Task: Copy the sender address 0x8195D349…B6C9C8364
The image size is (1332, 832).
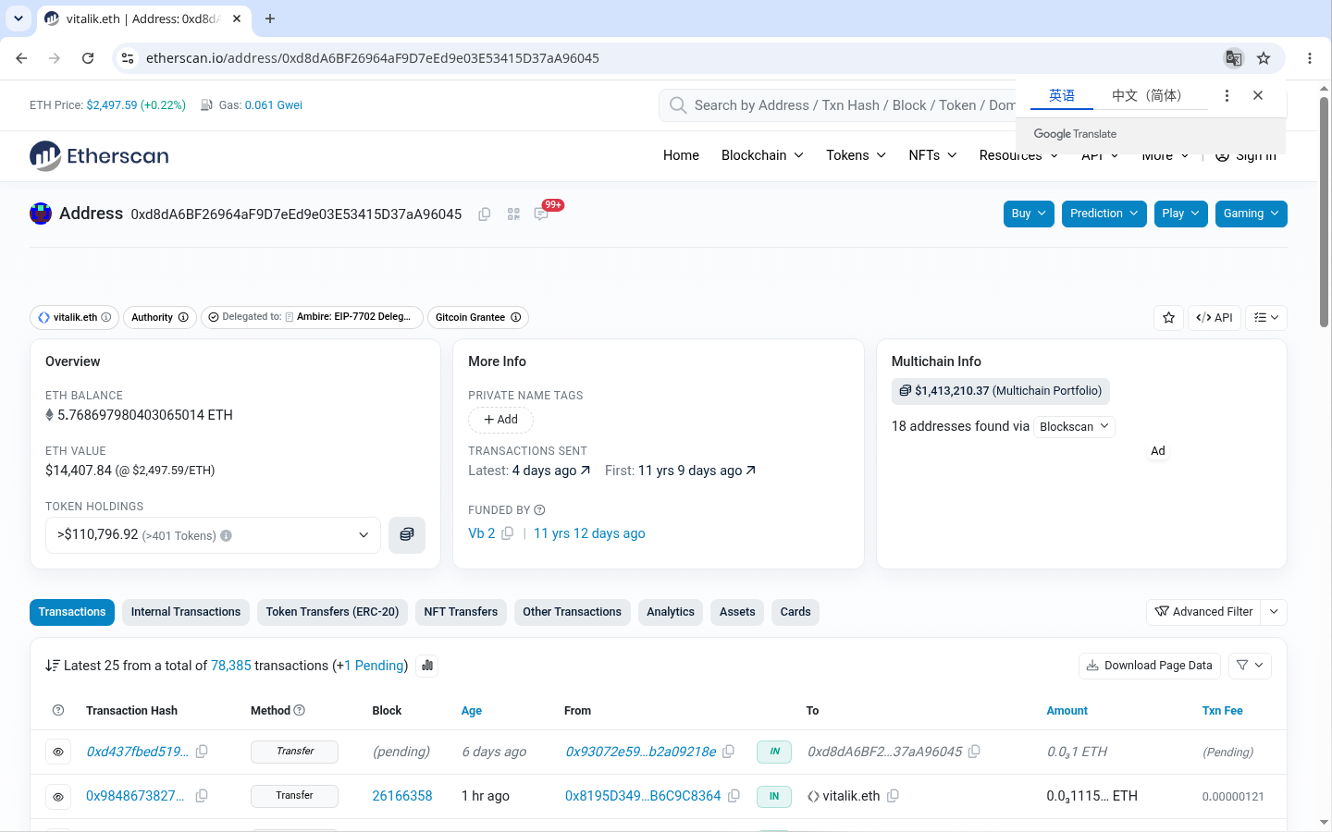Action: [734, 796]
